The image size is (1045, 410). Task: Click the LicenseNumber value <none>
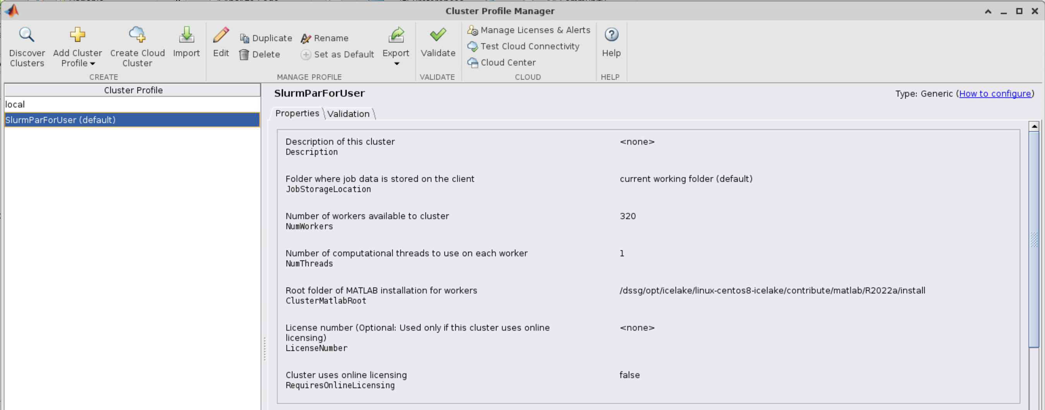point(637,328)
